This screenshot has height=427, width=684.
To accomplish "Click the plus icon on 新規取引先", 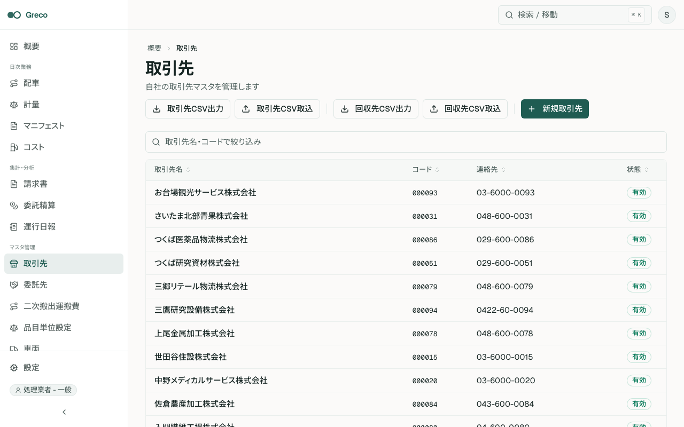I will tap(532, 109).
